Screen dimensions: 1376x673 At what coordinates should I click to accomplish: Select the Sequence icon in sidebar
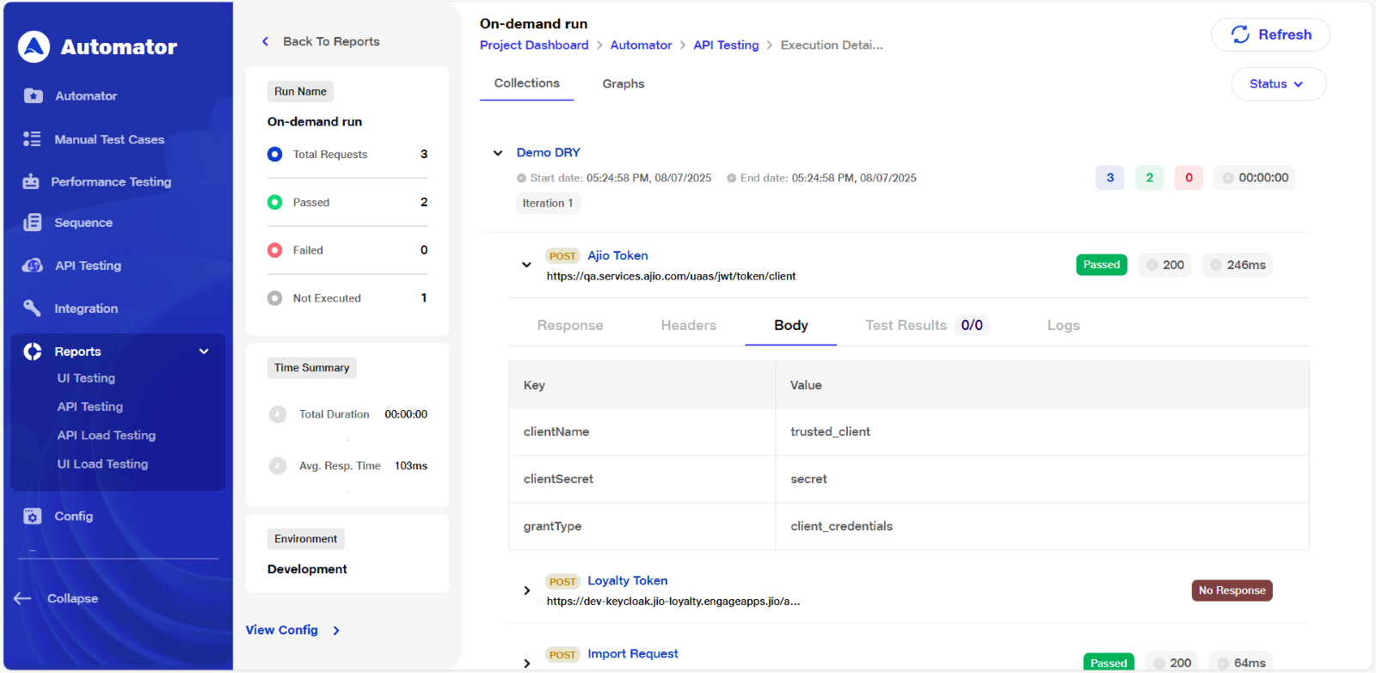(x=32, y=223)
